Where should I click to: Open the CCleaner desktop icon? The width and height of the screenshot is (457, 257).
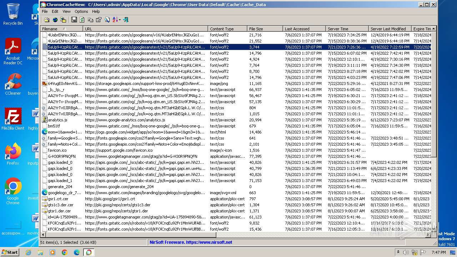coord(13,84)
